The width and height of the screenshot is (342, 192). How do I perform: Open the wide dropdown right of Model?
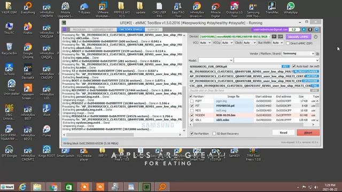(277, 60)
